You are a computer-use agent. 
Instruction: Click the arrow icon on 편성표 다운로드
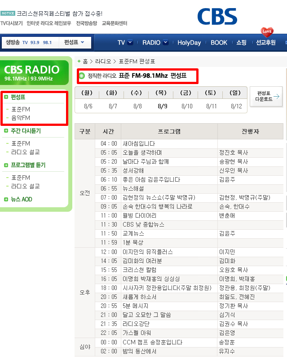pos(277,96)
